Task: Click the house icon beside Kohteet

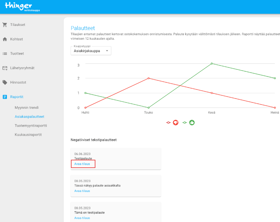Action: (5, 39)
